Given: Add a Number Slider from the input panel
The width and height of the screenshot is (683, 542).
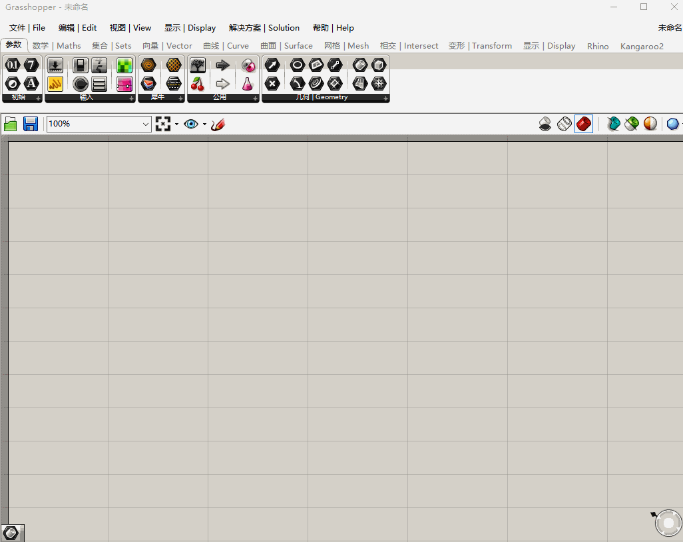Looking at the screenshot, I should click(55, 65).
